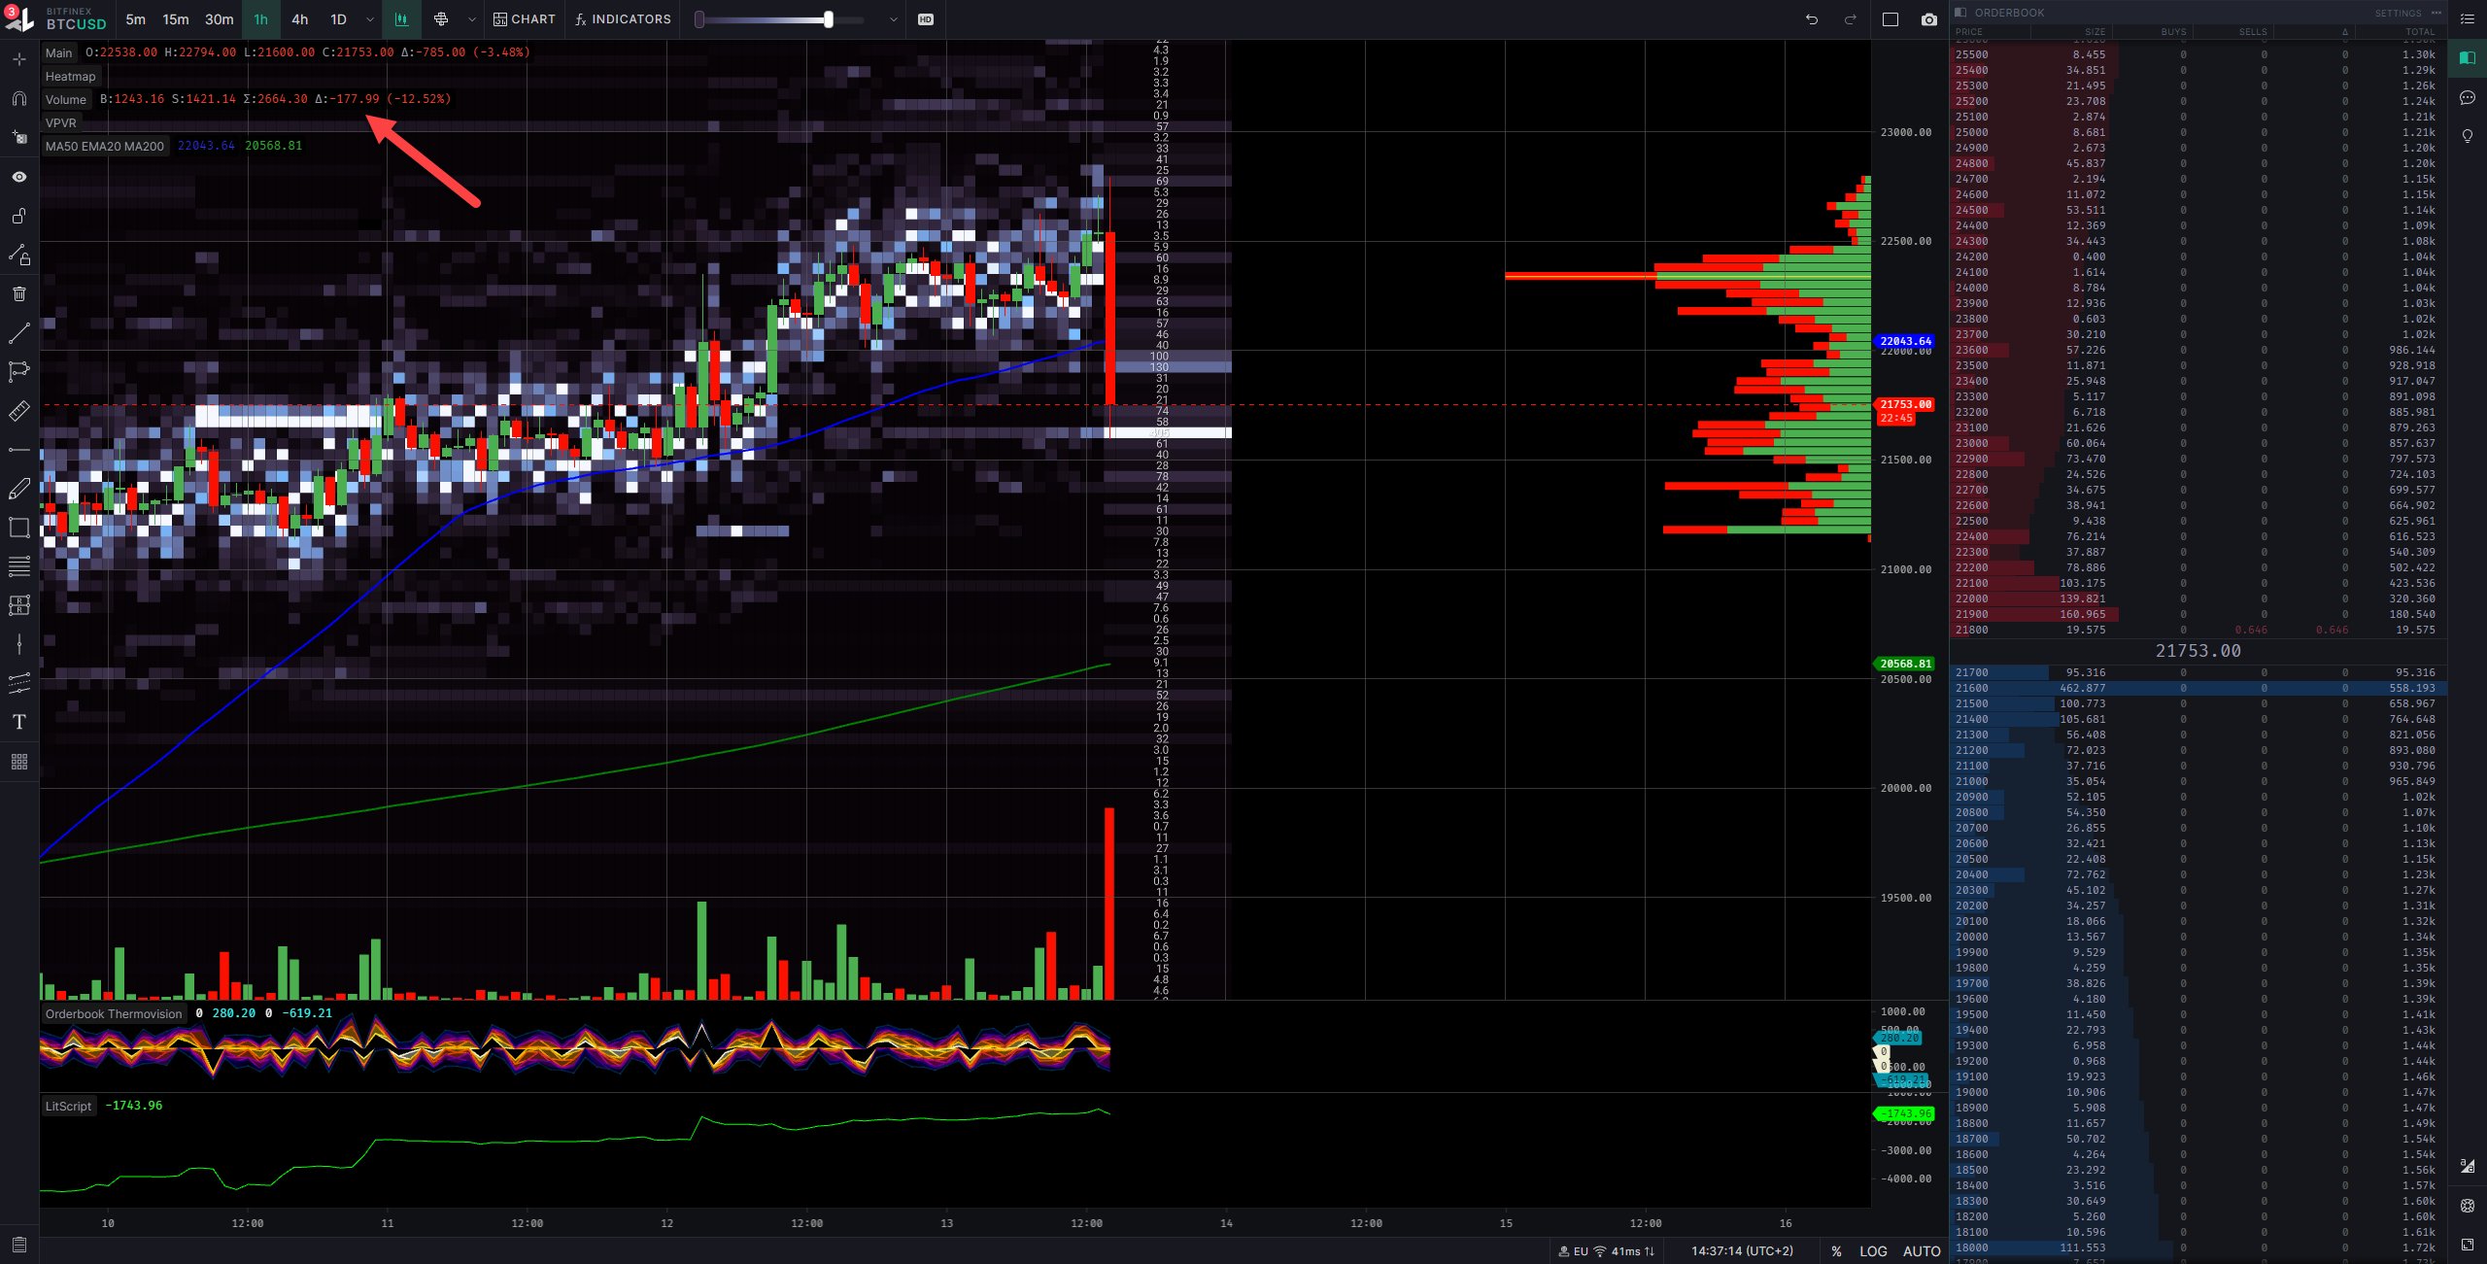Switch to the 4h timeframe
The height and width of the screenshot is (1264, 2487).
coord(299,19)
